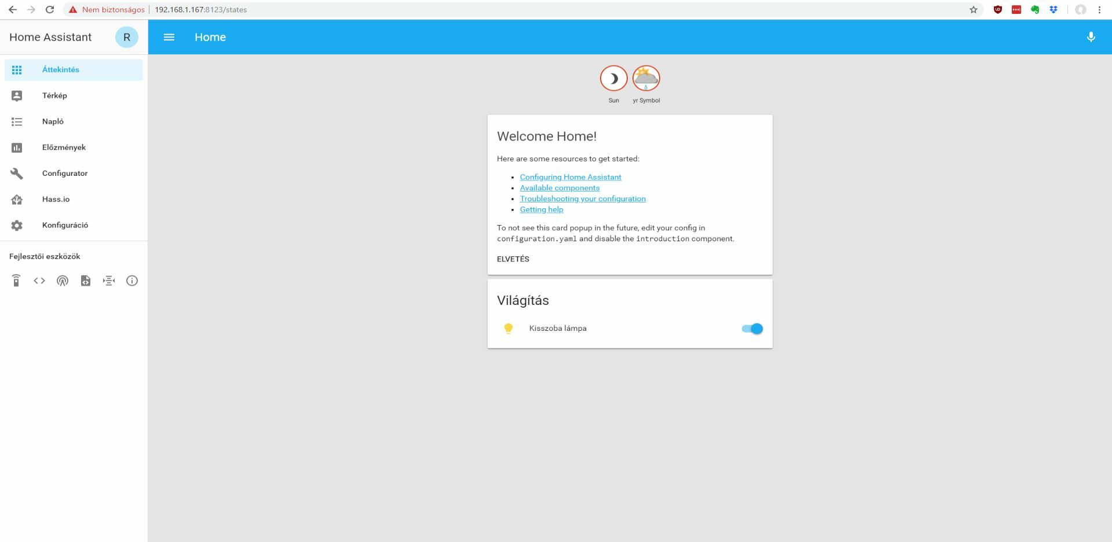This screenshot has width=1112, height=542.
Task: Click the Kisszoba lámpa light bulb icon
Action: 509,329
